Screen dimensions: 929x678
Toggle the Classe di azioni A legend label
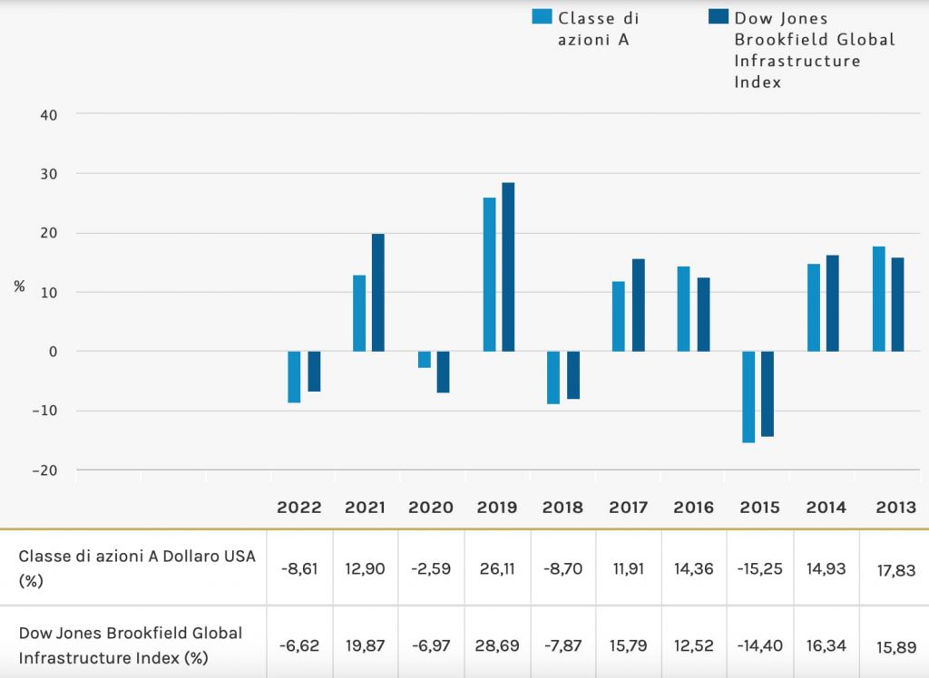coord(594,28)
